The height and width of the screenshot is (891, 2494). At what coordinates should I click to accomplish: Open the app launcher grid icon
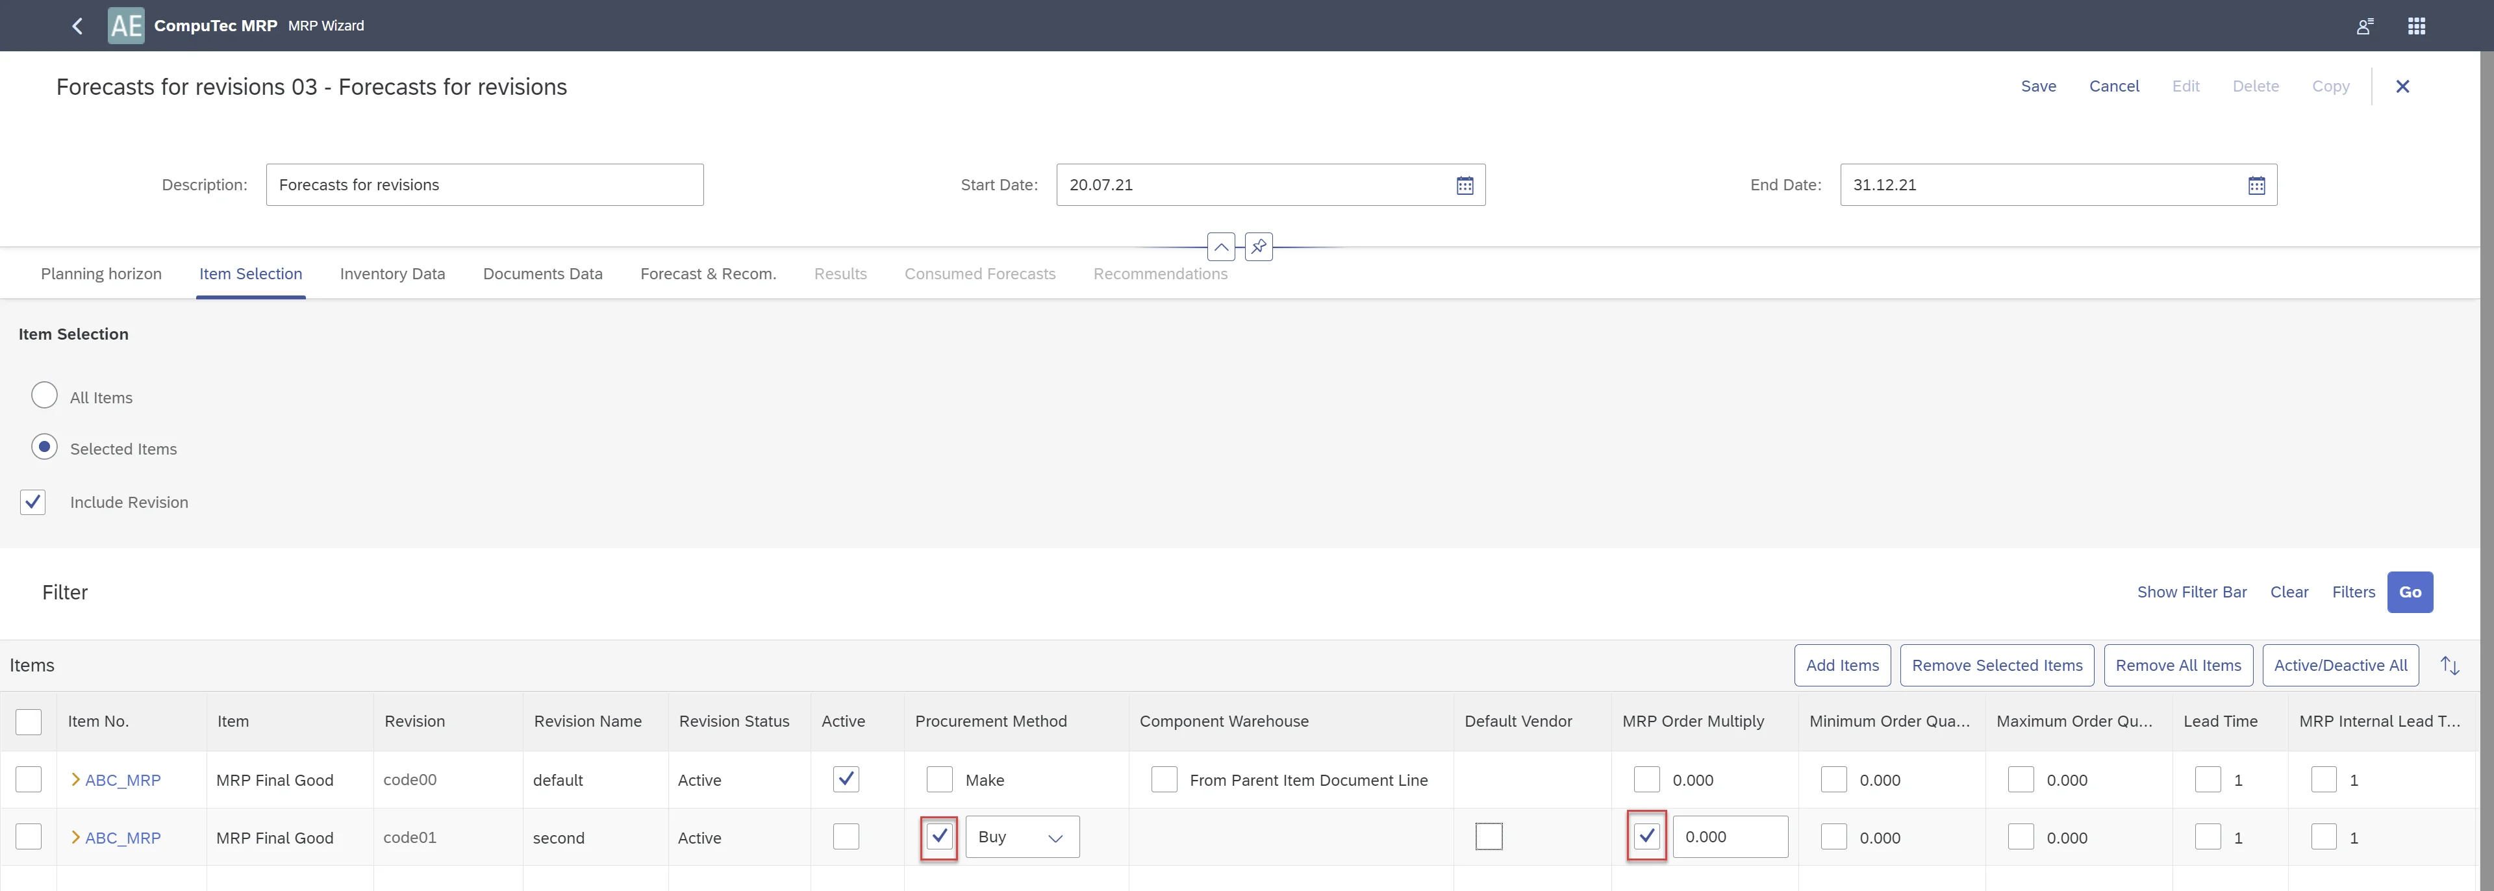click(x=2417, y=26)
